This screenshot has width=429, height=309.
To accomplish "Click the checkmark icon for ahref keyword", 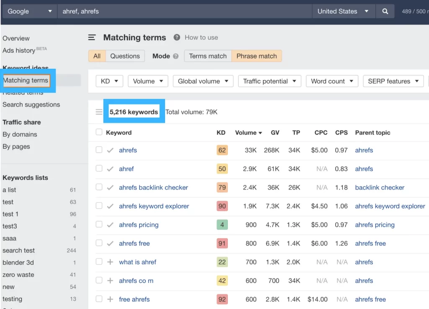I will pos(110,169).
